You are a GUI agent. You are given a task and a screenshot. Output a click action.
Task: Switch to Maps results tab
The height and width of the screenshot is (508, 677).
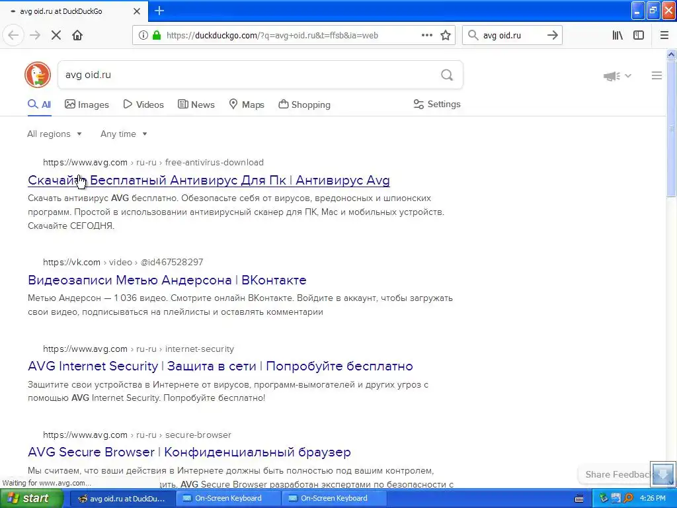click(246, 105)
